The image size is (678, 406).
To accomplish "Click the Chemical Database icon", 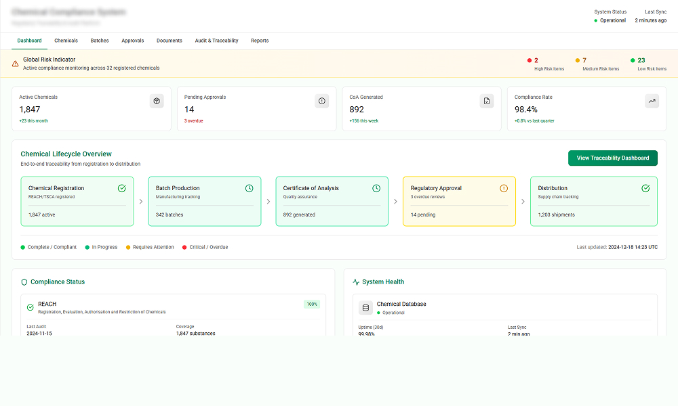I will tap(366, 308).
